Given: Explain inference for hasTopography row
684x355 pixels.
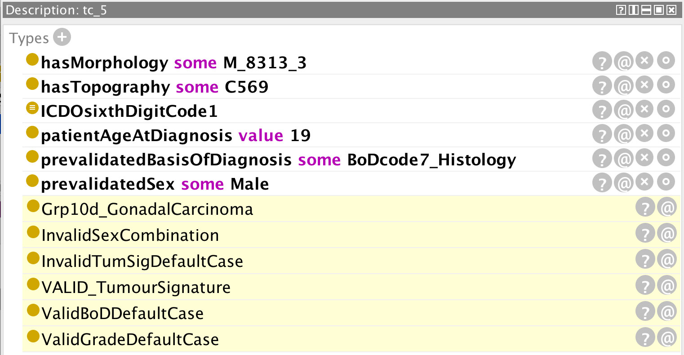Looking at the screenshot, I should tap(602, 86).
